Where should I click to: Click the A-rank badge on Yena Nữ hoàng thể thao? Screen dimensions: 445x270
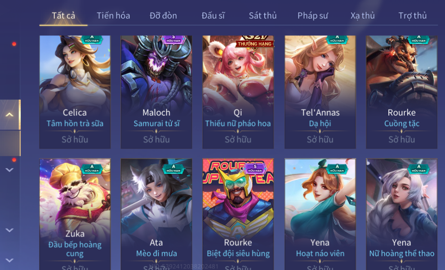click(x=418, y=169)
